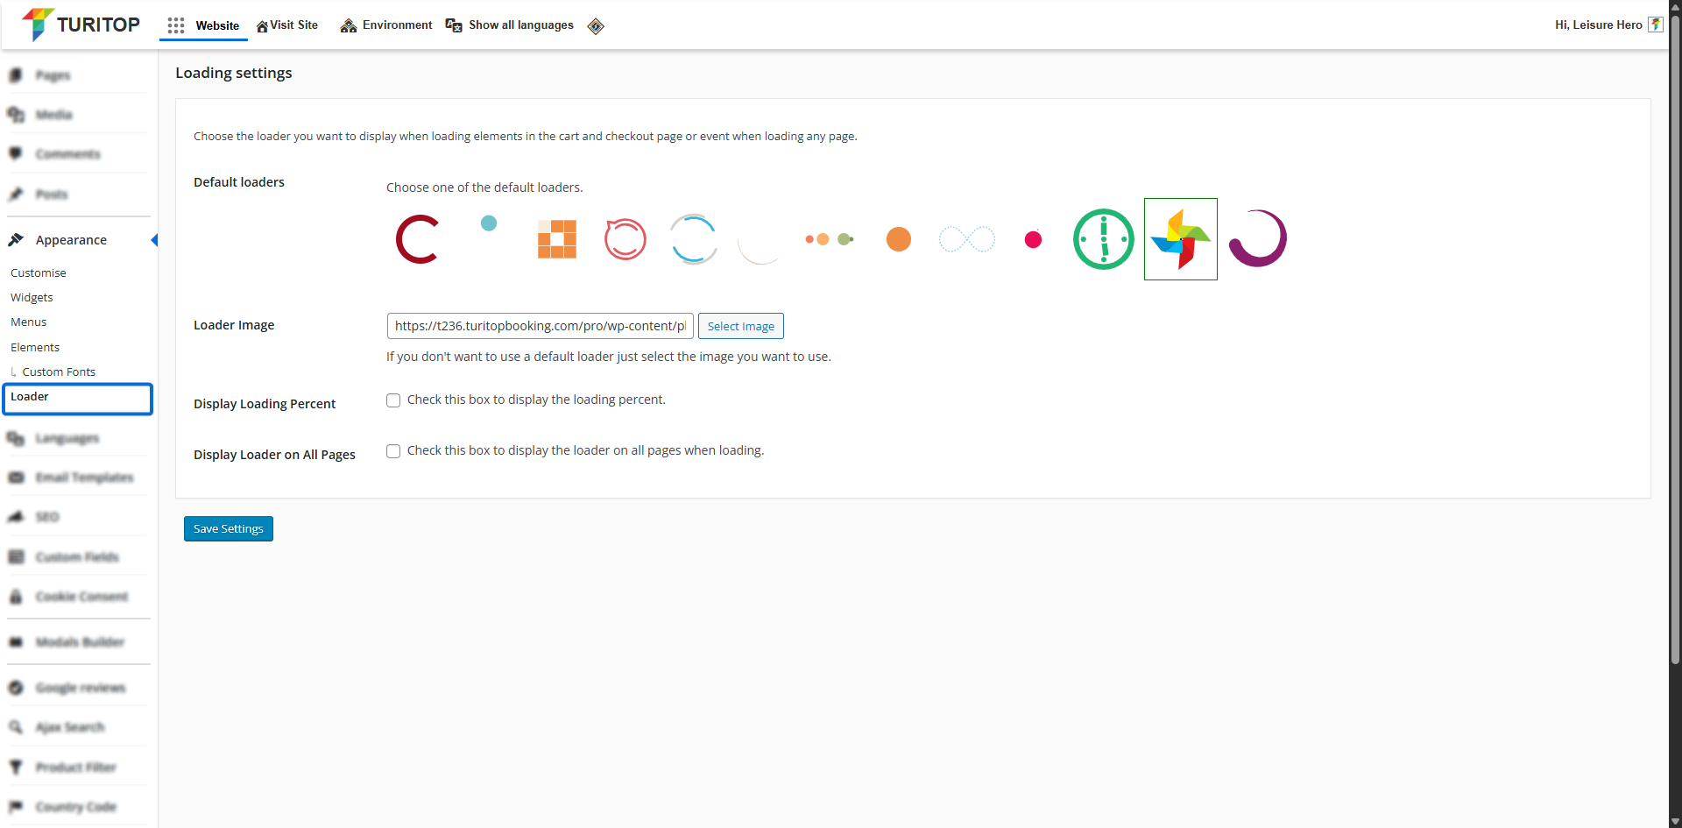This screenshot has width=1682, height=828.
Task: Open the Visit Site link
Action: (287, 25)
